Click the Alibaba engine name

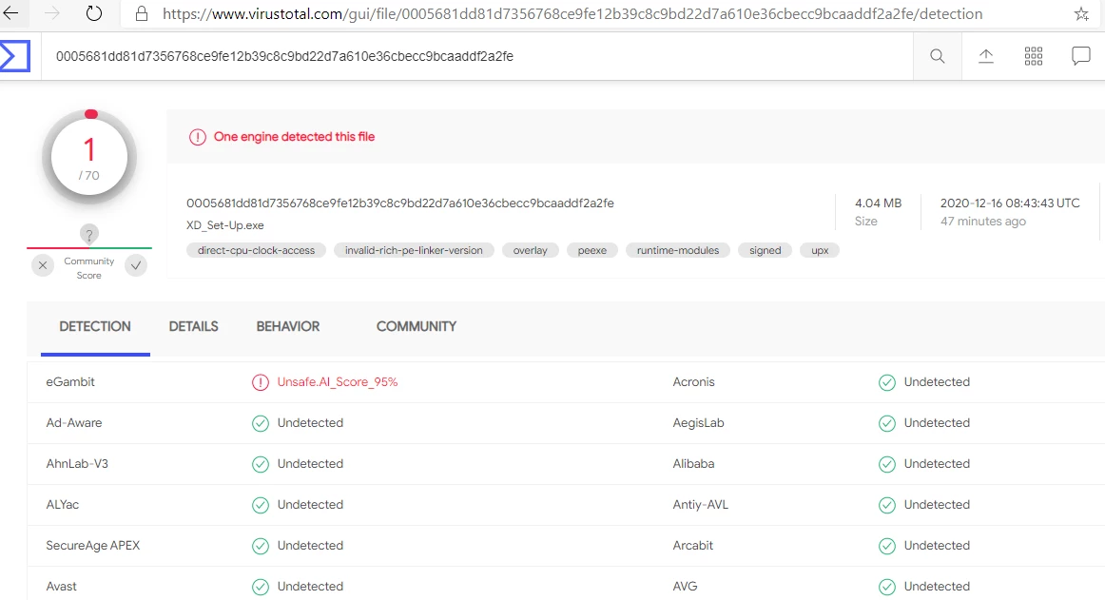693,464
